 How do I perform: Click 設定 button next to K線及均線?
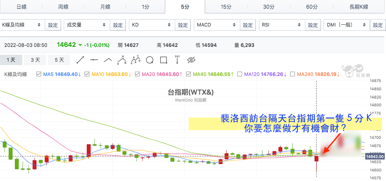tap(53, 25)
